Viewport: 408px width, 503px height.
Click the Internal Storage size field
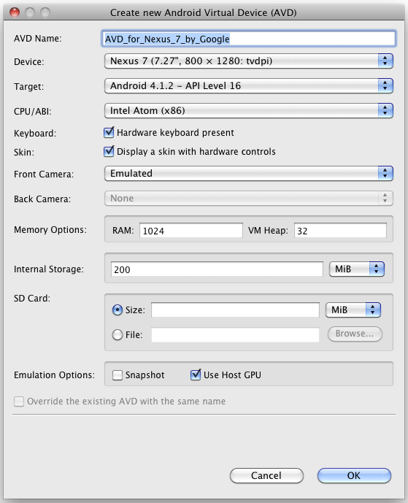(x=217, y=269)
